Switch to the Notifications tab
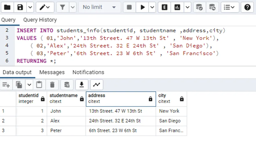The height and width of the screenshot is (141, 256). [88, 72]
